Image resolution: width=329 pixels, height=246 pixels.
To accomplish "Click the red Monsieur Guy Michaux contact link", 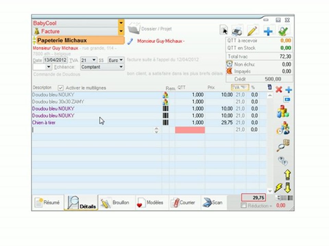I will pyautogui.click(x=161, y=41).
